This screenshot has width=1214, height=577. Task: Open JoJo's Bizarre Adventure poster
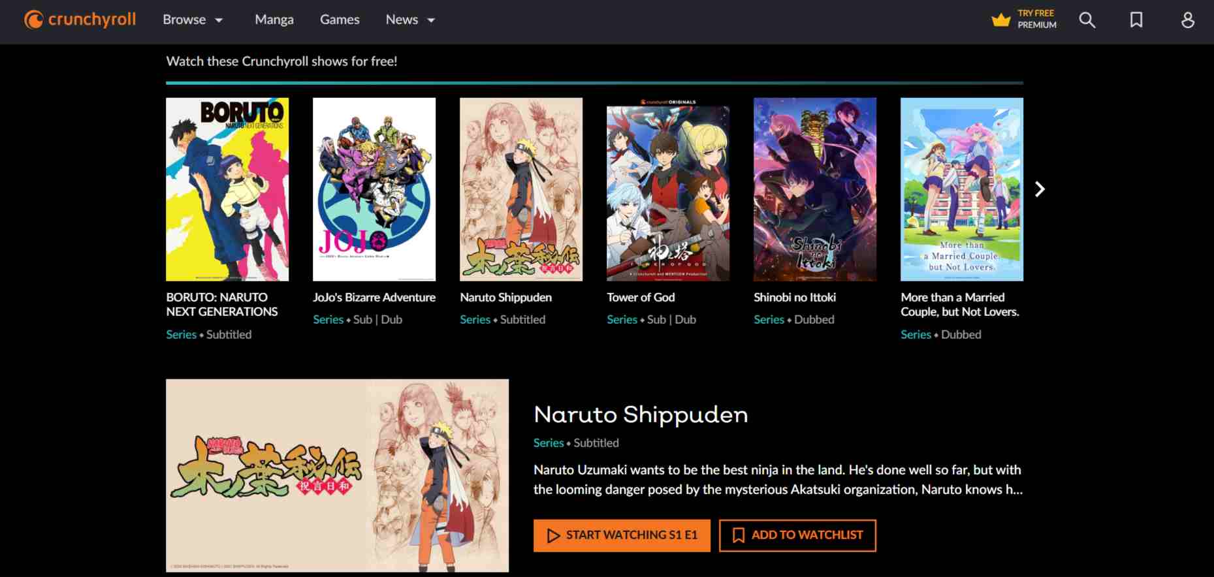point(374,189)
